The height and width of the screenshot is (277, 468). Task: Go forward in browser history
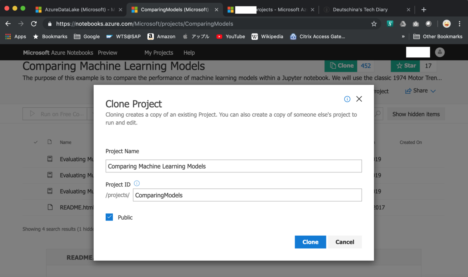(x=21, y=24)
